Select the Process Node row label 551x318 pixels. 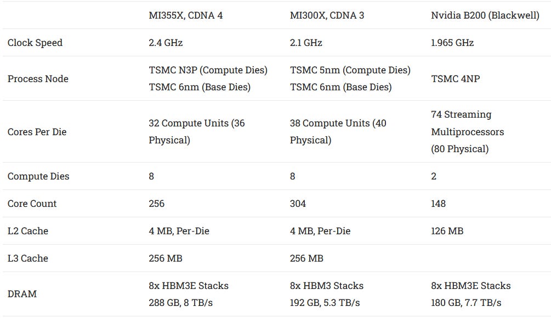38,79
